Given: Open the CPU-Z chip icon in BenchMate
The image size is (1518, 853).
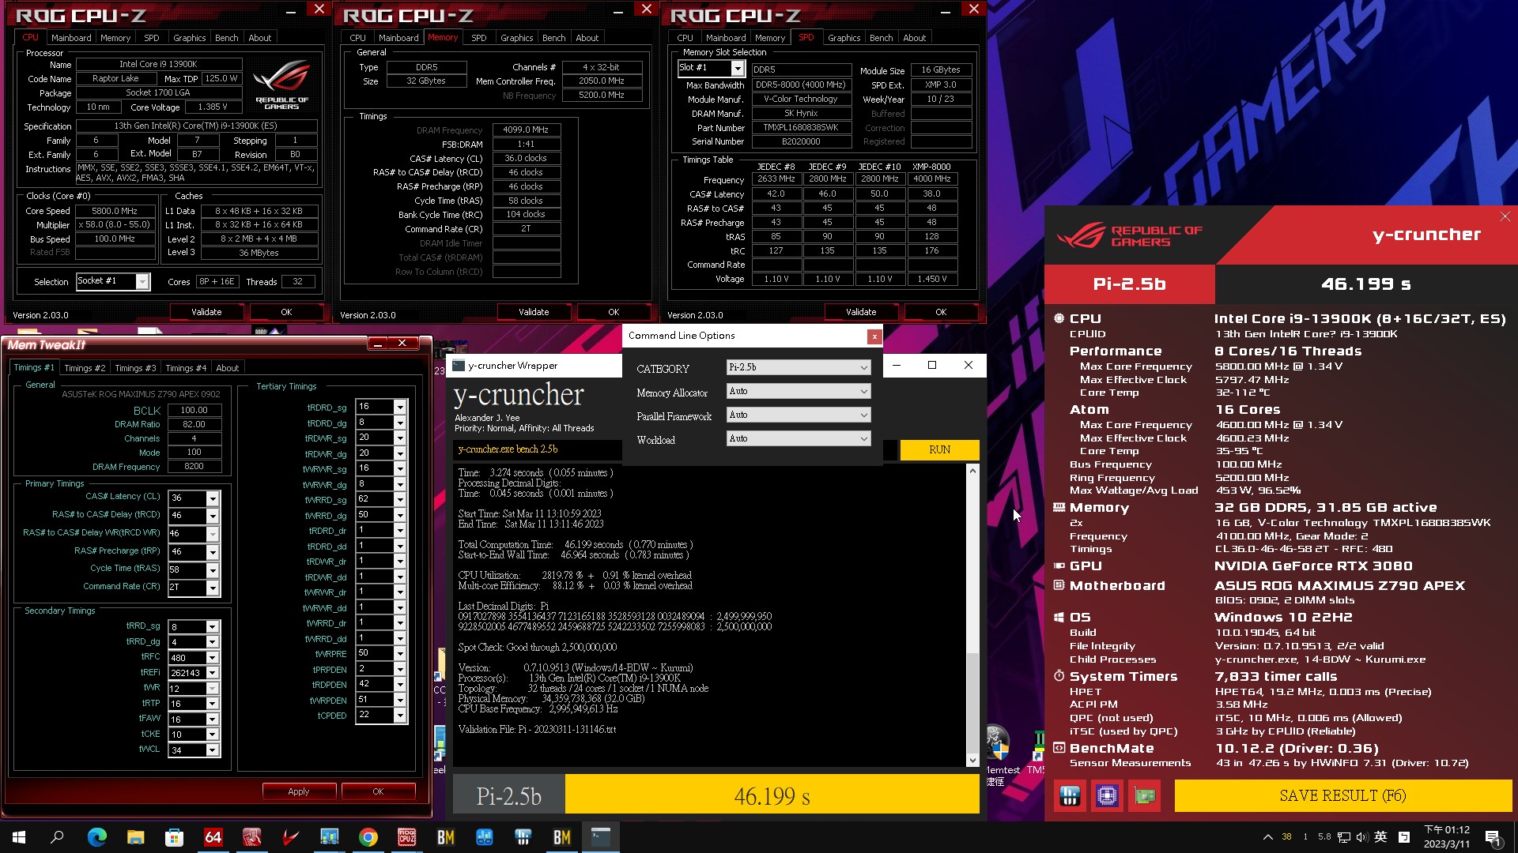Looking at the screenshot, I should (x=1107, y=795).
